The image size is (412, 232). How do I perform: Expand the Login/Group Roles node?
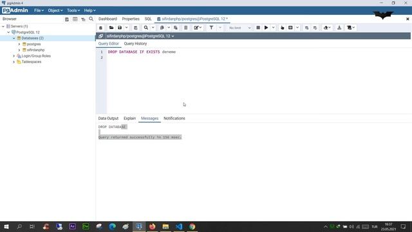(14, 56)
